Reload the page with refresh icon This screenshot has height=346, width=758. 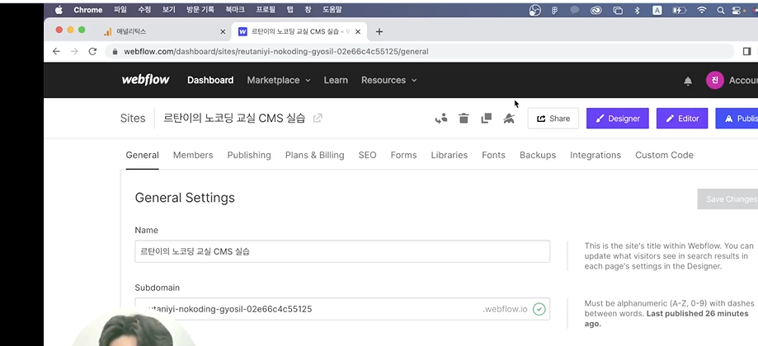[92, 51]
